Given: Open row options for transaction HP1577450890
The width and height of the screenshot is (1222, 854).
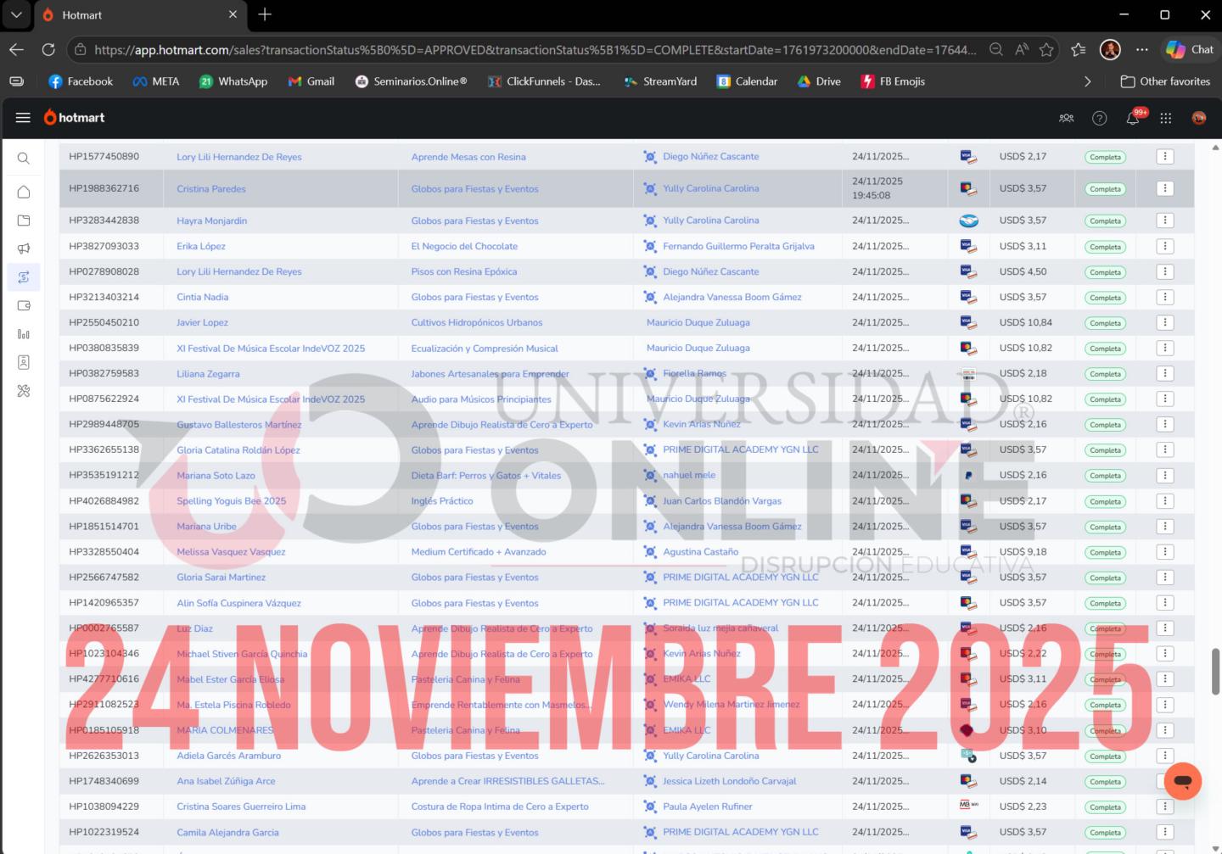Looking at the screenshot, I should click(1165, 156).
